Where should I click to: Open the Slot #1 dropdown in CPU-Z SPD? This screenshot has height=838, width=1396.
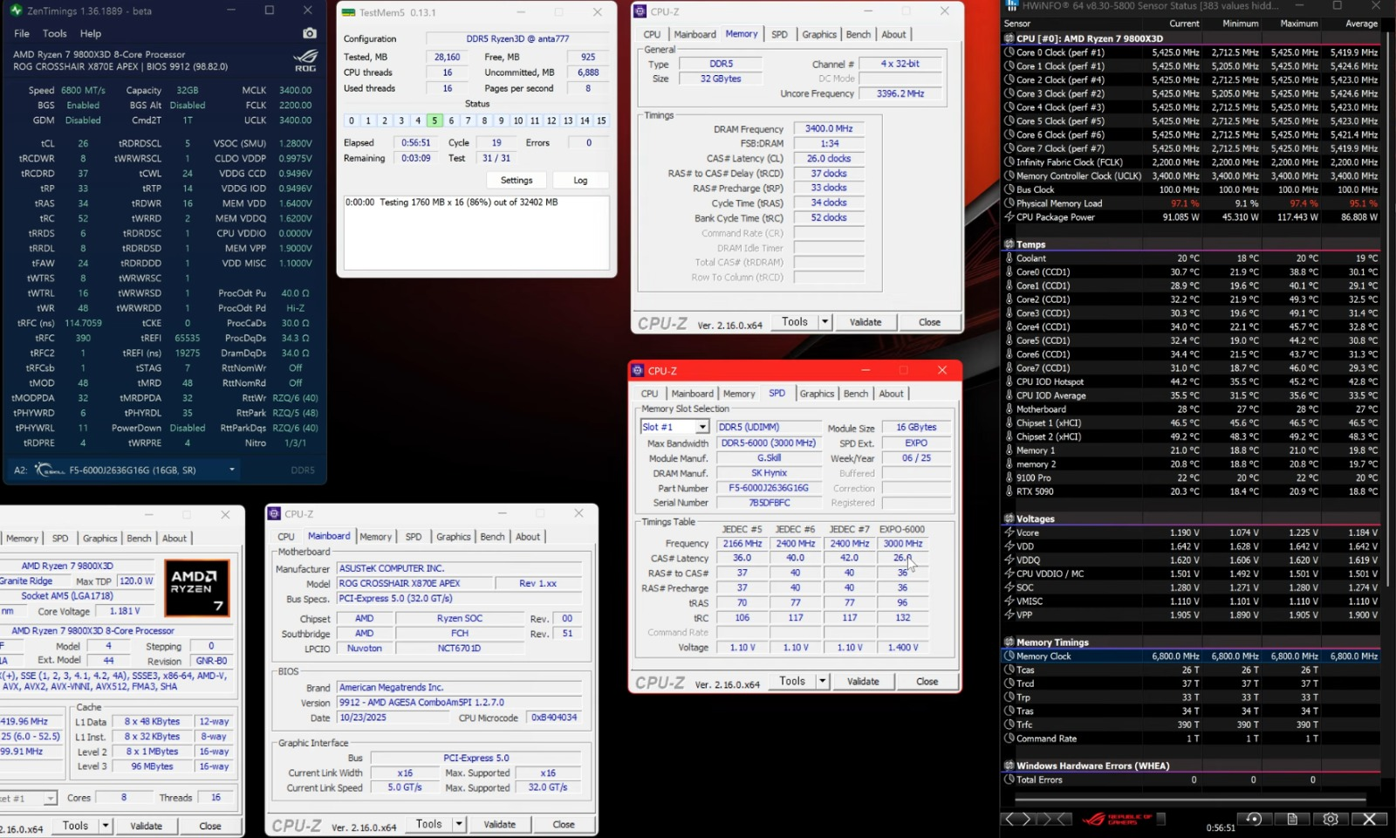pyautogui.click(x=702, y=427)
